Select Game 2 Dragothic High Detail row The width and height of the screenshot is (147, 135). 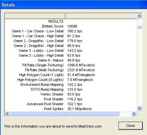(x=71, y=46)
